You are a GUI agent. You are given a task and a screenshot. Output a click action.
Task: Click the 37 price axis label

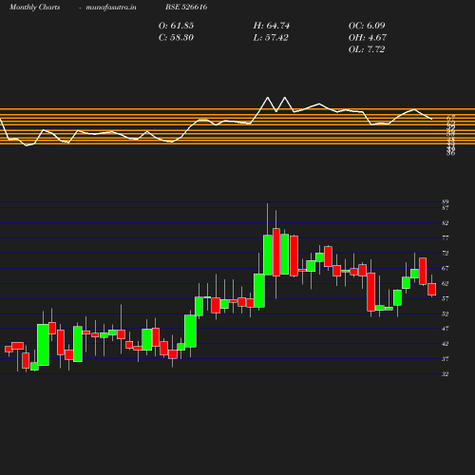click(x=446, y=359)
